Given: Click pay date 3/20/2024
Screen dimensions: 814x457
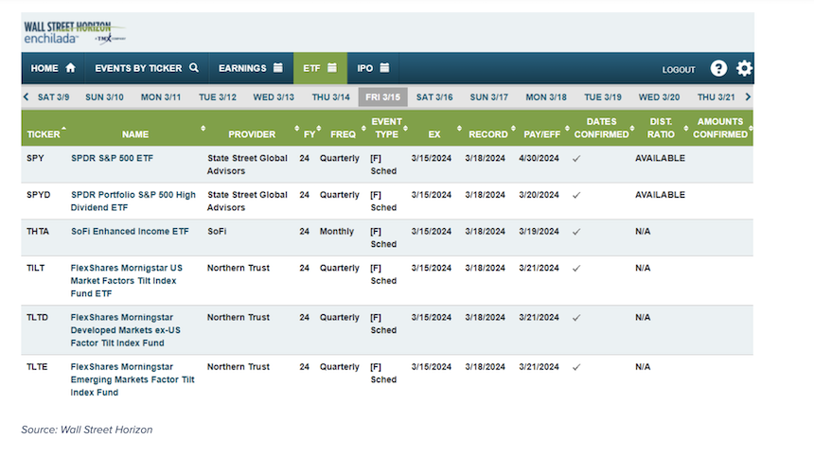Looking at the screenshot, I should point(539,195).
